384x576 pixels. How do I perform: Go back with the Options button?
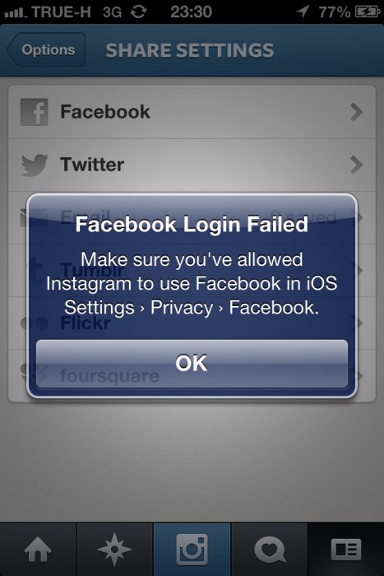coord(46,49)
